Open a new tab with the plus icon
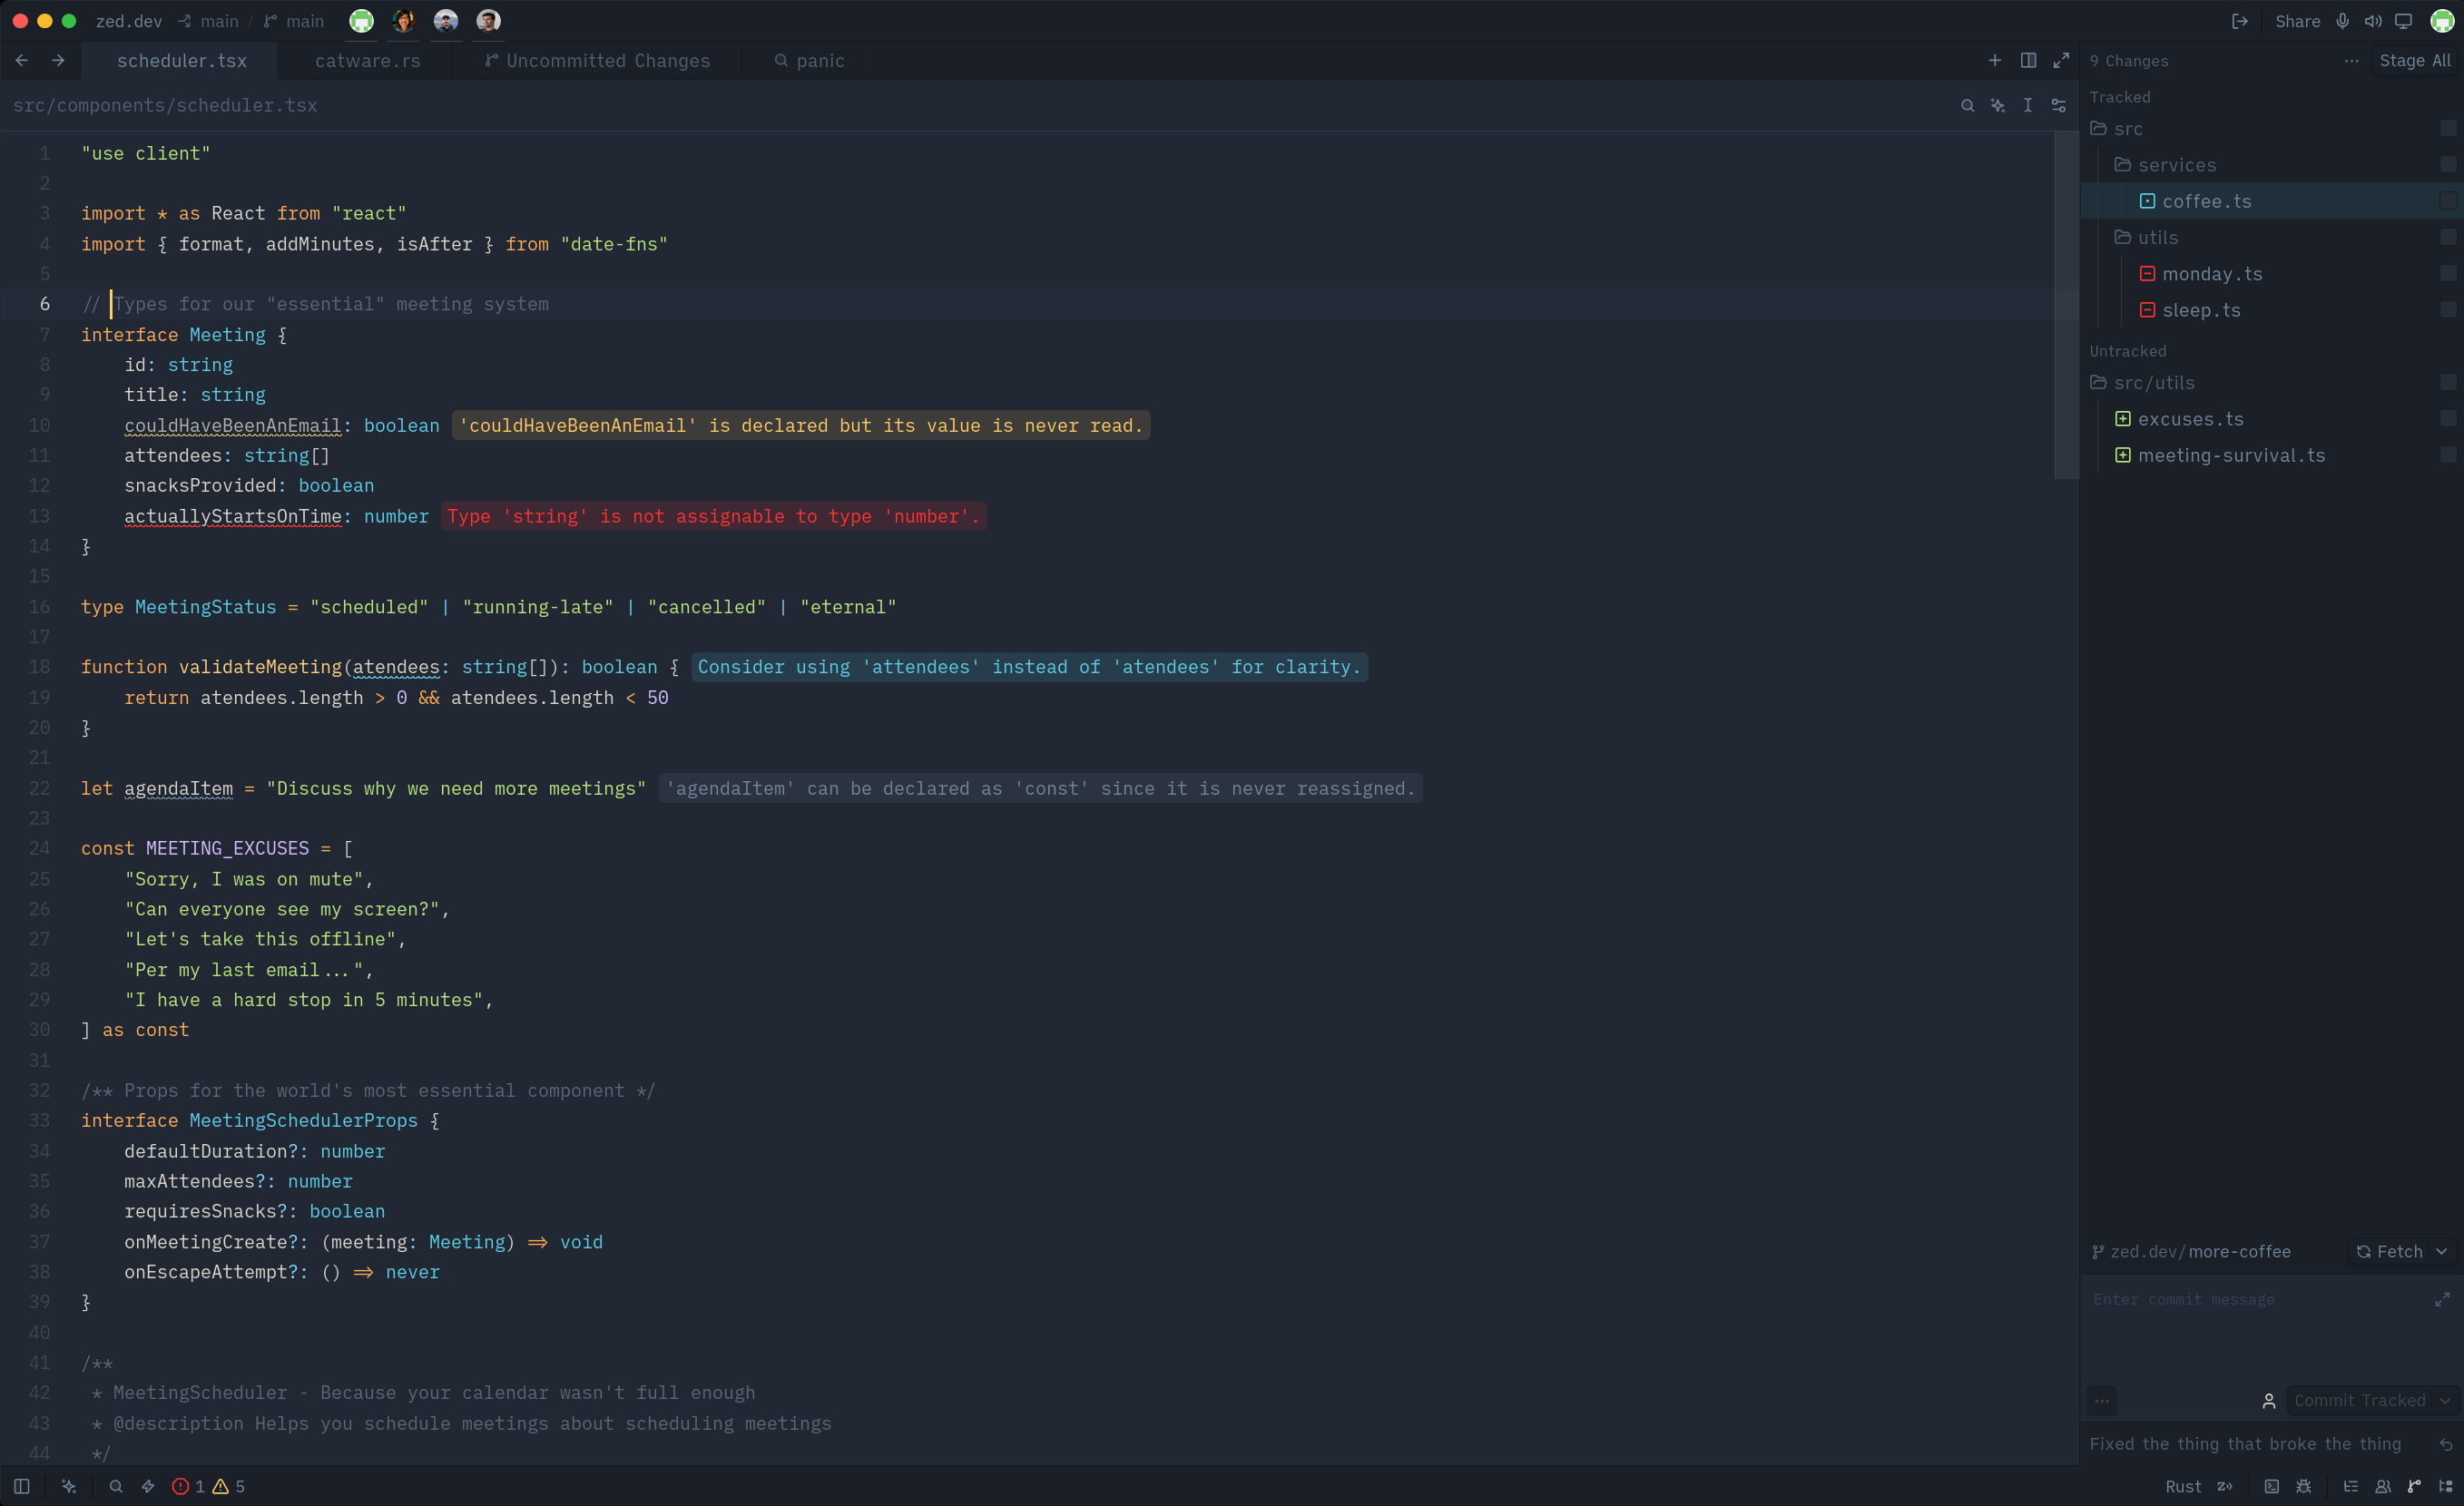This screenshot has height=1506, width=2464. coord(1994,61)
